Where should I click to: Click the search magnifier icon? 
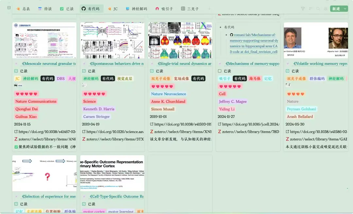(318, 9)
